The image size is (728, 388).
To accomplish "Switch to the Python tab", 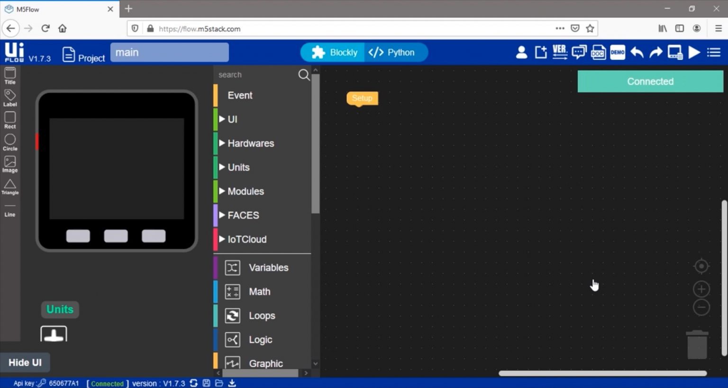I will pos(396,52).
